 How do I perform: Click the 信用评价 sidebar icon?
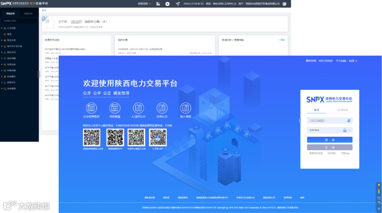(x=5, y=83)
